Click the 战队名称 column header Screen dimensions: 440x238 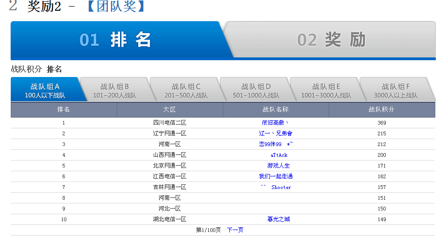tap(276, 110)
